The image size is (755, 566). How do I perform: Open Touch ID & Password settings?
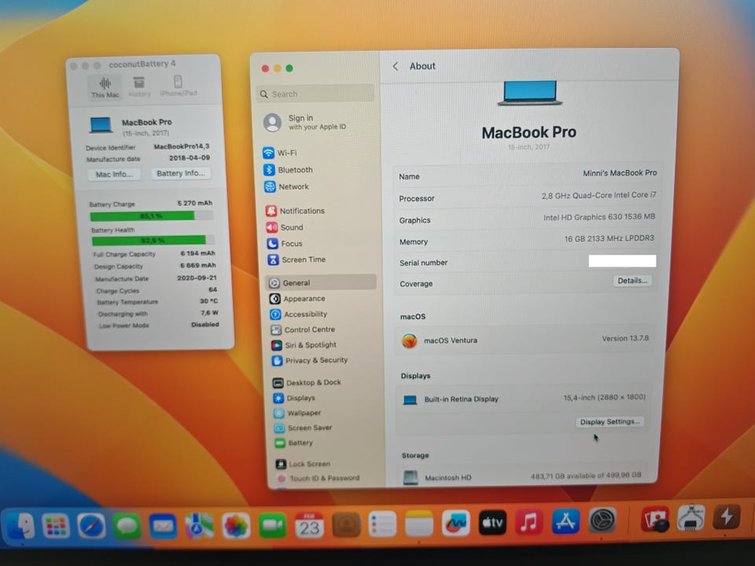click(x=318, y=478)
